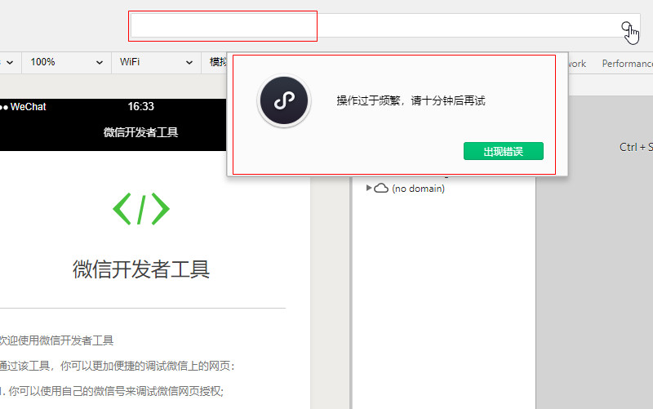Click the green 出现错误 button
The width and height of the screenshot is (653, 409).
(x=503, y=151)
